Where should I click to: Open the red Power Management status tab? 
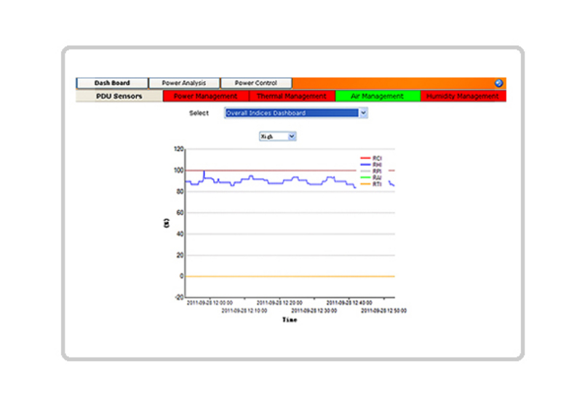(x=206, y=96)
